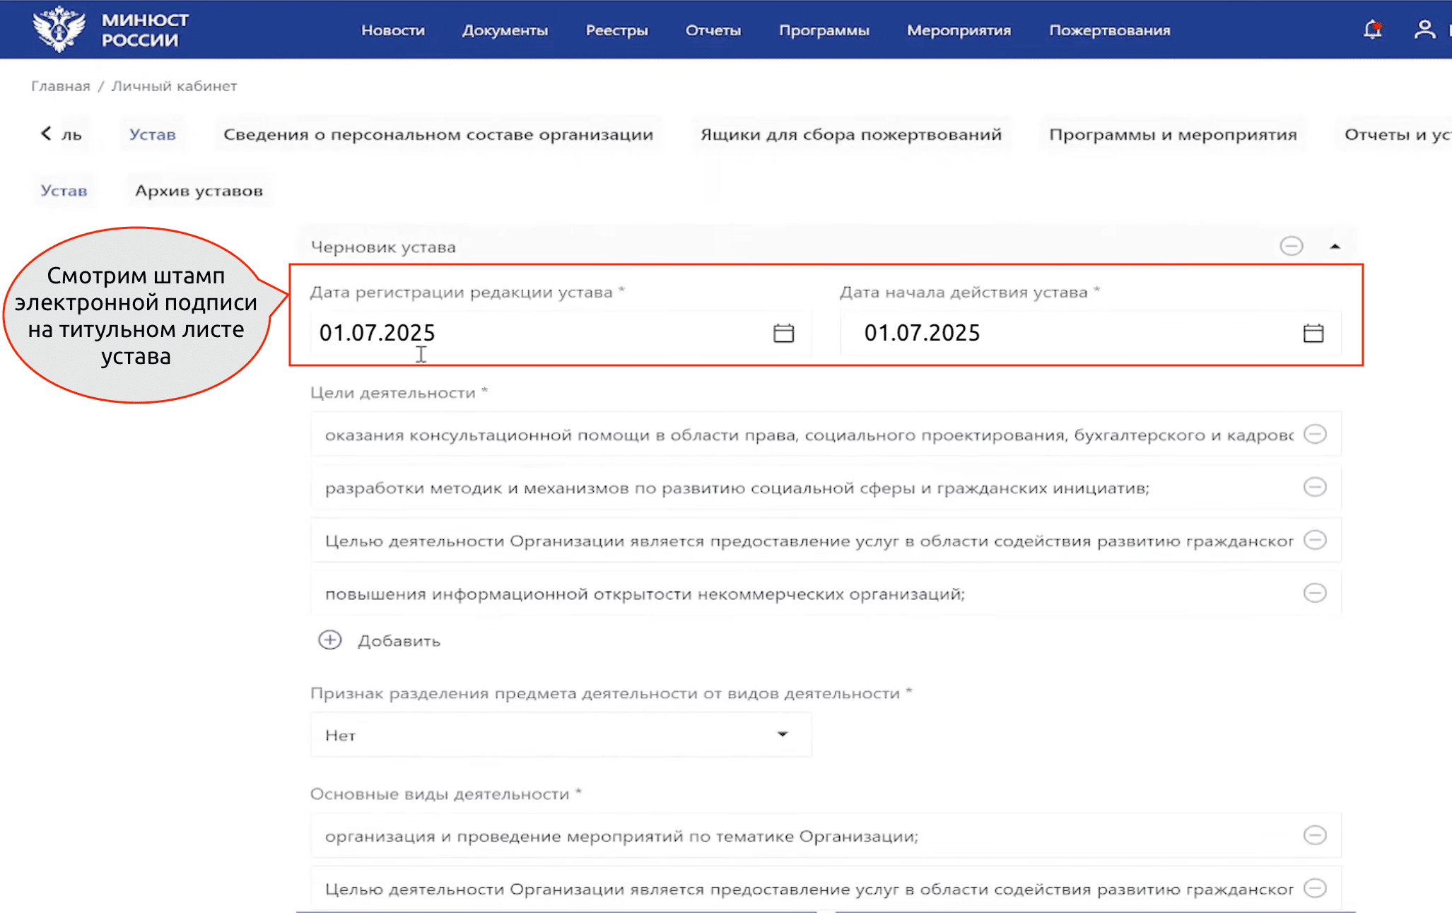
Task: Click "Добавить" to add a new goal
Action: [x=399, y=640]
